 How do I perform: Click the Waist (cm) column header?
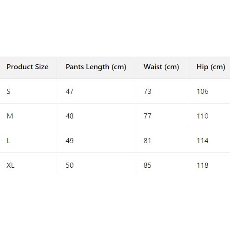[161, 67]
